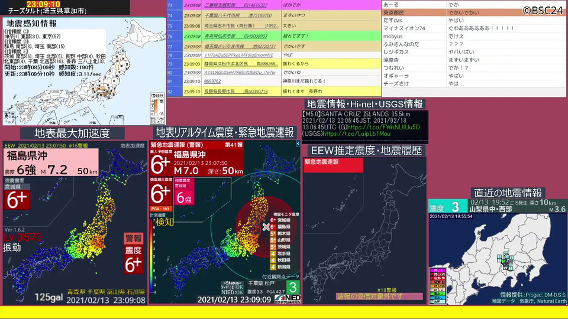Open the 千葉県八千代市民 user link in row 74
This screenshot has width=568, height=319.
pos(238,15)
